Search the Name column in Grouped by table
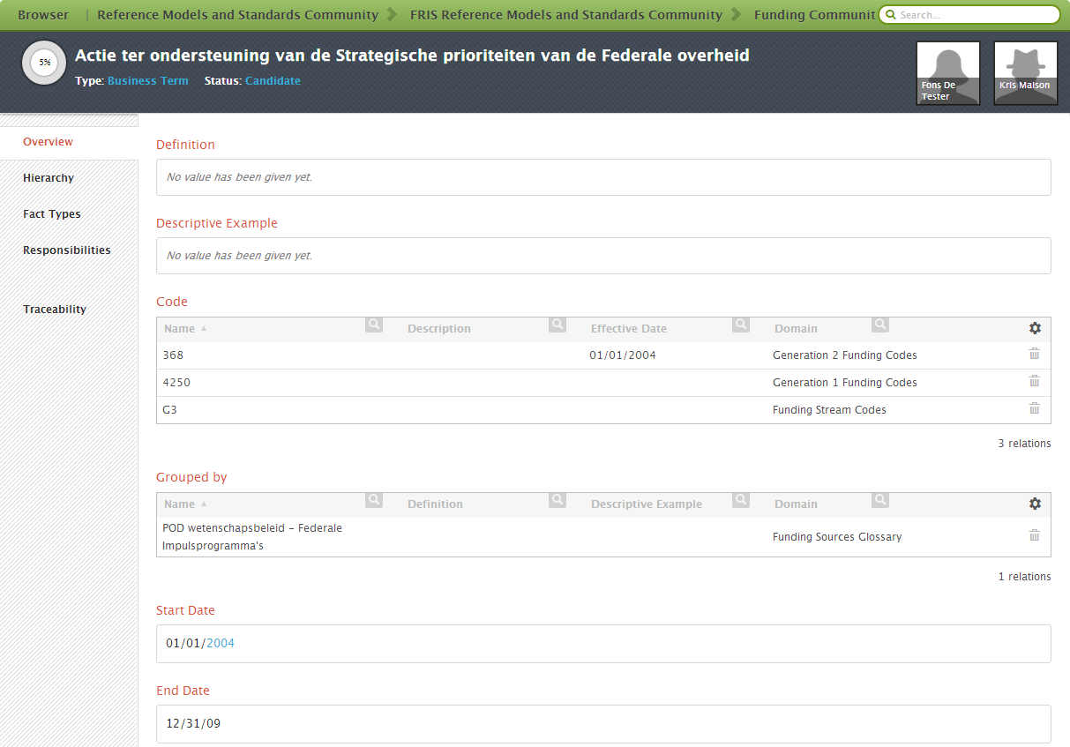1070x747 pixels. pos(374,500)
